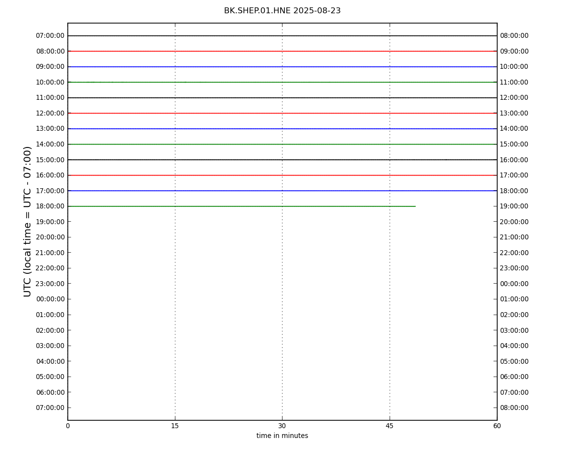The height and width of the screenshot is (467, 565).
Task: Select the x-axis tick label 45
Action: (x=390, y=426)
